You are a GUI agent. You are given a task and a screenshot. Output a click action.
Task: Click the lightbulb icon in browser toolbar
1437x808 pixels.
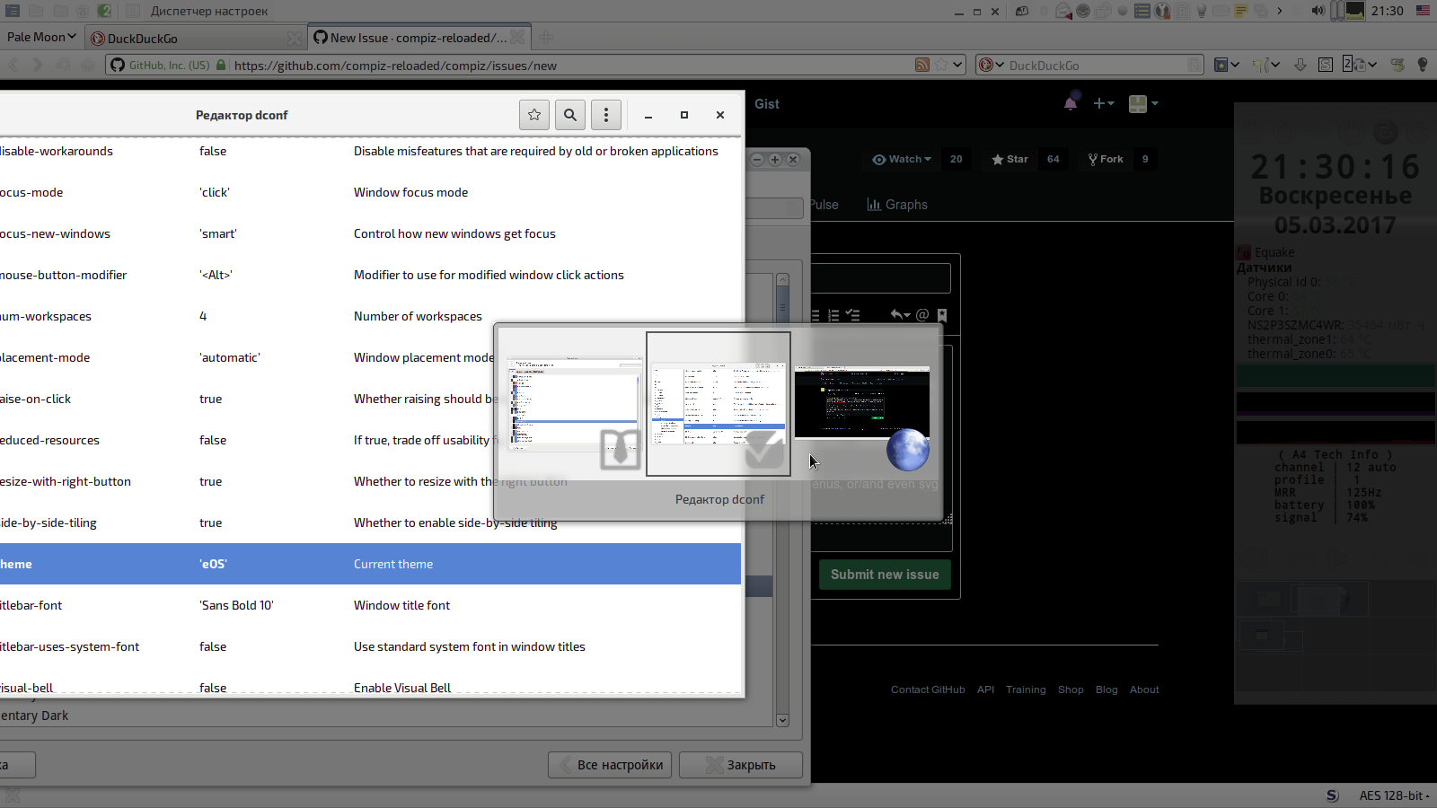(x=1423, y=65)
